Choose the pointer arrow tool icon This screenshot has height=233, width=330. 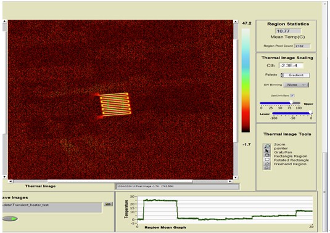coord(267,150)
